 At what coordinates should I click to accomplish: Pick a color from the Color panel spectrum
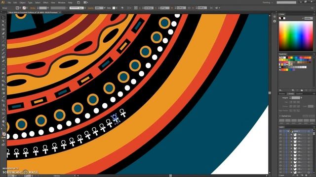[296, 36]
